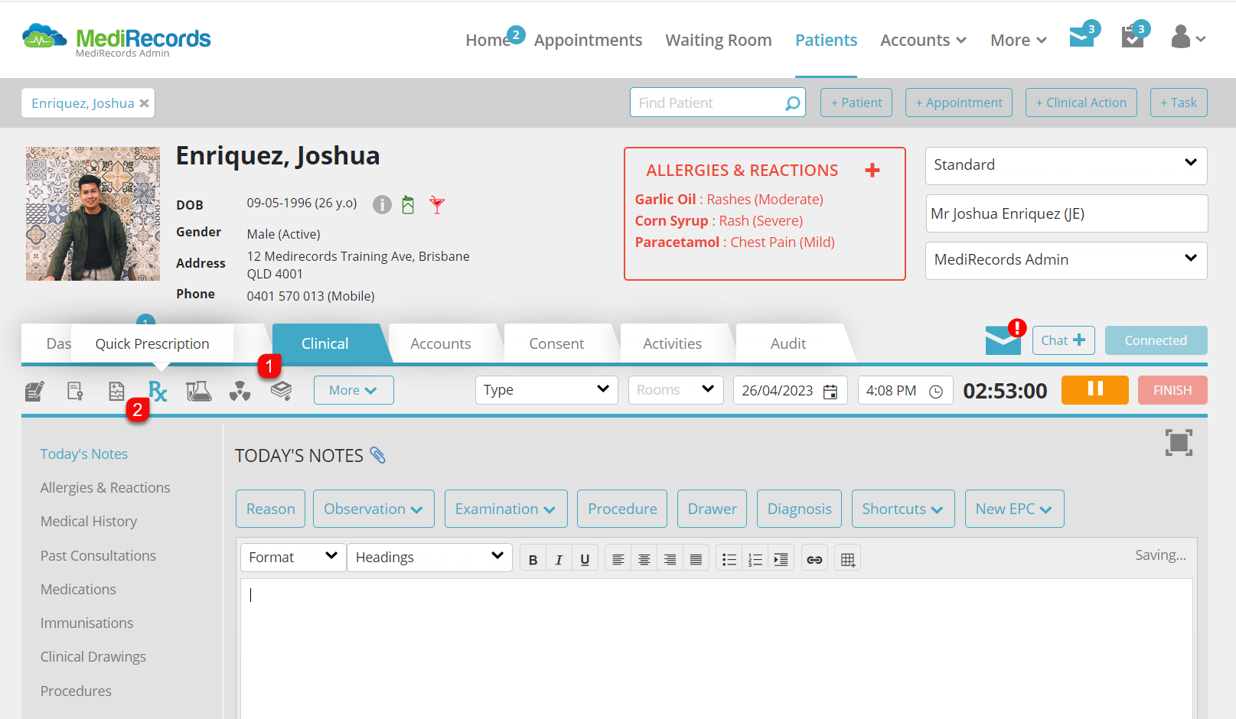Viewport: 1236px width, 719px height.
Task: Open the radiology imaging request icon
Action: [240, 392]
